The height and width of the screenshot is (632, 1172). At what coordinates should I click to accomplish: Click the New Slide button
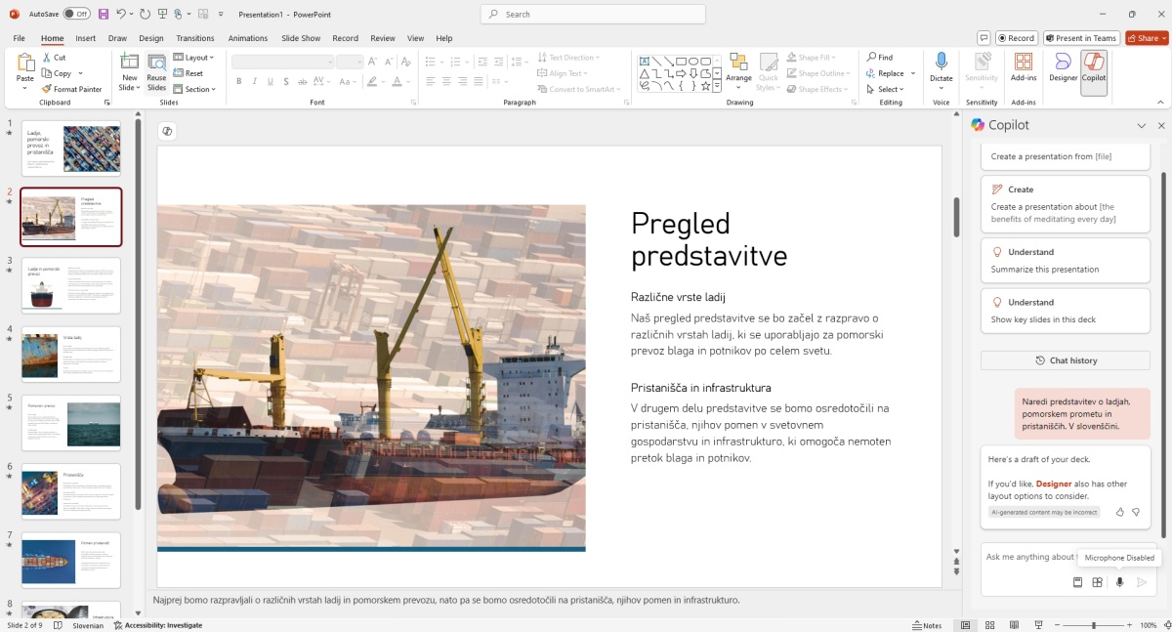(x=129, y=72)
